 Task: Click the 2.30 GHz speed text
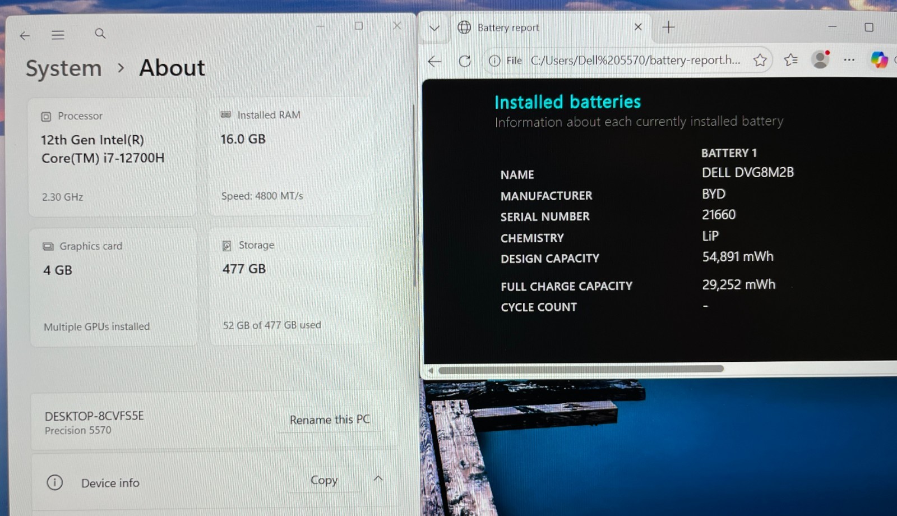click(62, 197)
